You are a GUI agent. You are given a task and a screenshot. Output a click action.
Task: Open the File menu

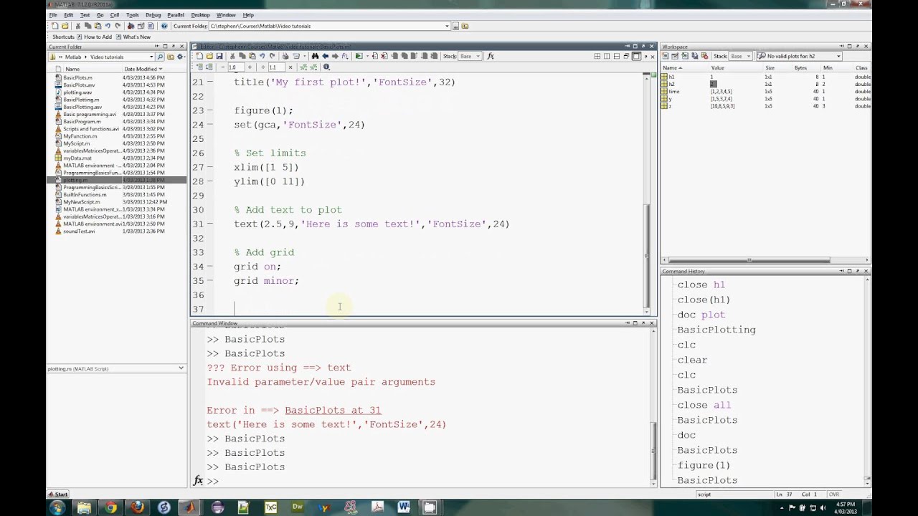pos(53,15)
